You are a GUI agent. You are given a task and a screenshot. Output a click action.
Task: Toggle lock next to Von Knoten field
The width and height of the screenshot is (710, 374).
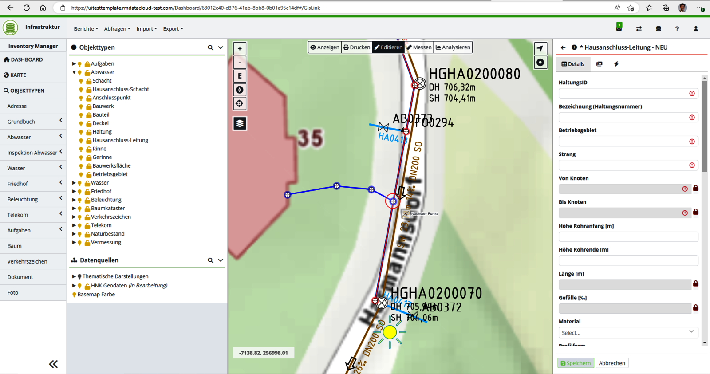point(696,189)
